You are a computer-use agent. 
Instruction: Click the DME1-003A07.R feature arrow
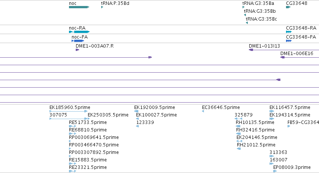pyautogui.click(x=77, y=50)
